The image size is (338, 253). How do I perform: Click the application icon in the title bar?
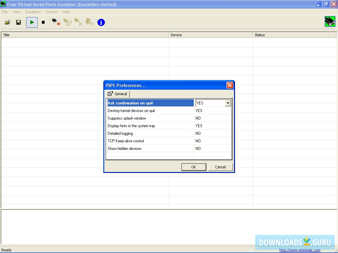4,4
